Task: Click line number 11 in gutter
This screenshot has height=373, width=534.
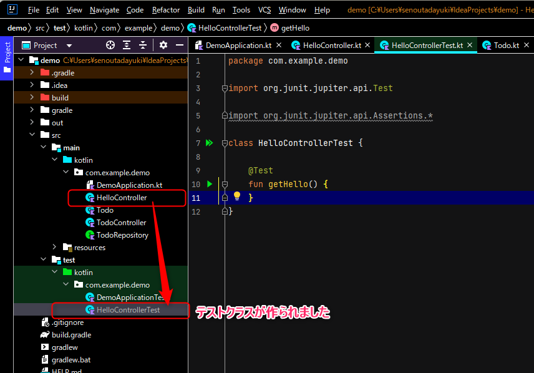Action: point(196,198)
